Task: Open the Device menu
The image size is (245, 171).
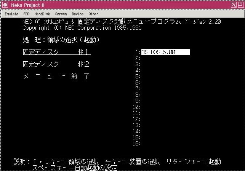Action: tap(77, 14)
